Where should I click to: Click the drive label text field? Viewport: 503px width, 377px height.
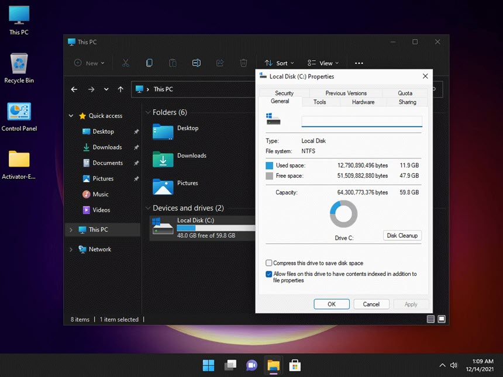click(x=362, y=122)
